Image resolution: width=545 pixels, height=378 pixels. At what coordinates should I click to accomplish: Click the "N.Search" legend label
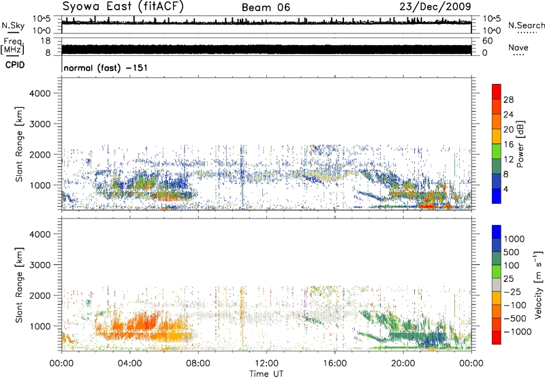pos(526,25)
